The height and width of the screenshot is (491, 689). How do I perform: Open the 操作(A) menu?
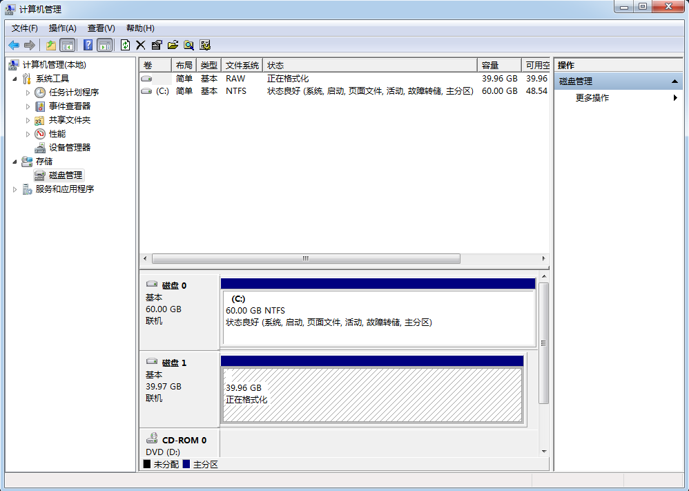62,28
